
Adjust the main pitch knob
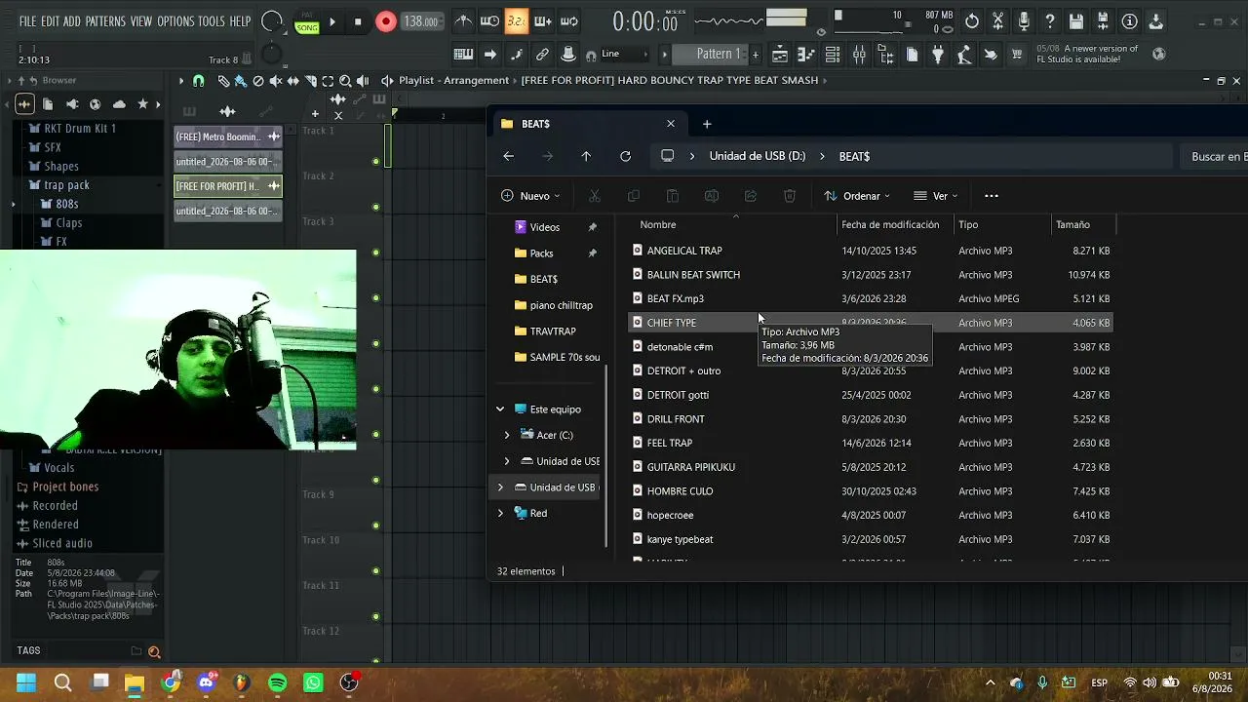[272, 56]
